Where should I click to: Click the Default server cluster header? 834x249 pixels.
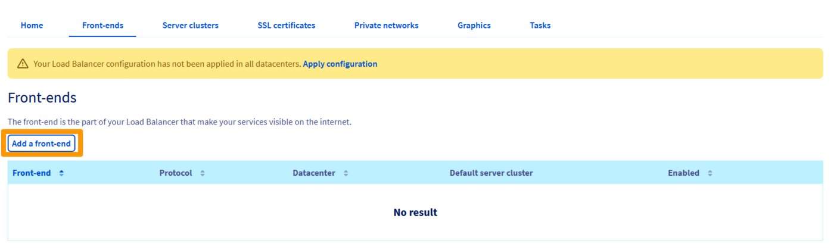click(491, 173)
